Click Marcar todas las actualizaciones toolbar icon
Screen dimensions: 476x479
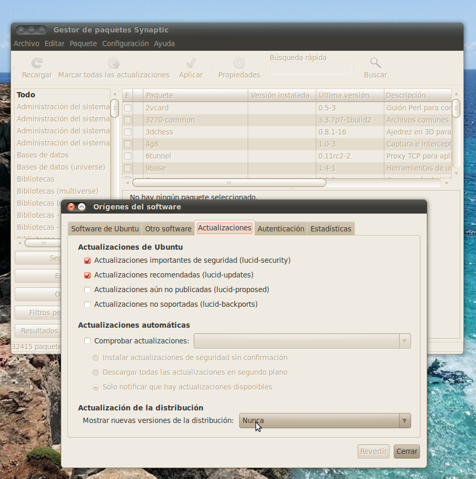click(x=114, y=63)
